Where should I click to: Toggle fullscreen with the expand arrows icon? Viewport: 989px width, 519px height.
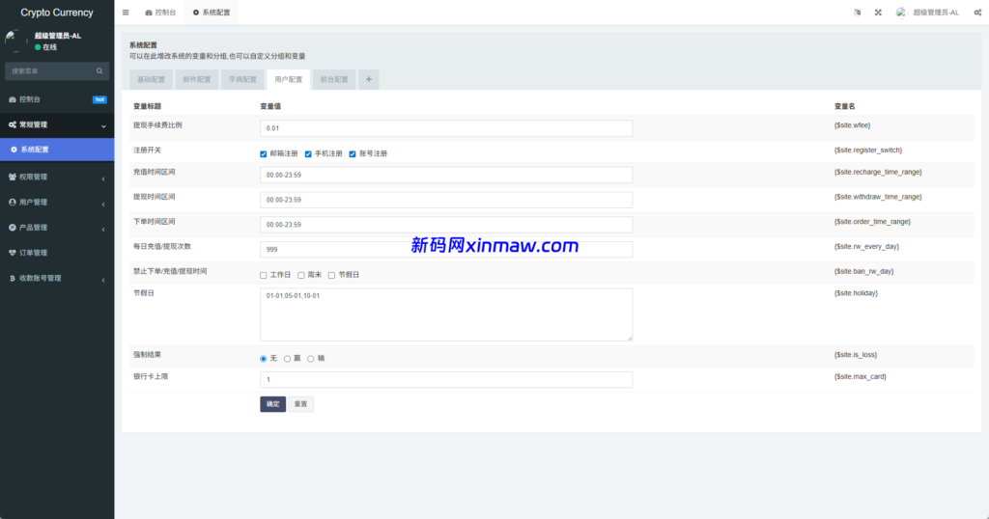coord(878,13)
